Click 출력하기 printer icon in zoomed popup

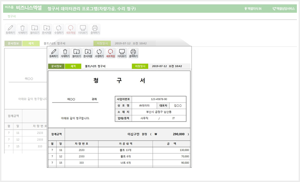tap(133, 53)
